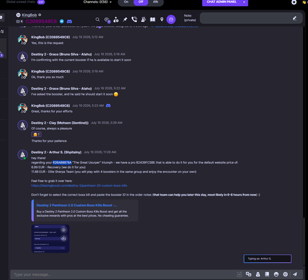Viewport: 308px width, 280px height.
Task: Click the location marker icon in header
Action: [x=162, y=19]
